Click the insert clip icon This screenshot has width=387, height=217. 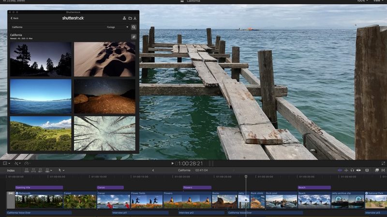[33, 170]
